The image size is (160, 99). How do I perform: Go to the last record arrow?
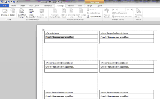pos(132,10)
